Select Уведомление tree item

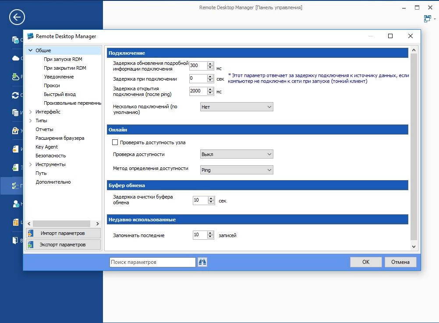[x=59, y=77]
